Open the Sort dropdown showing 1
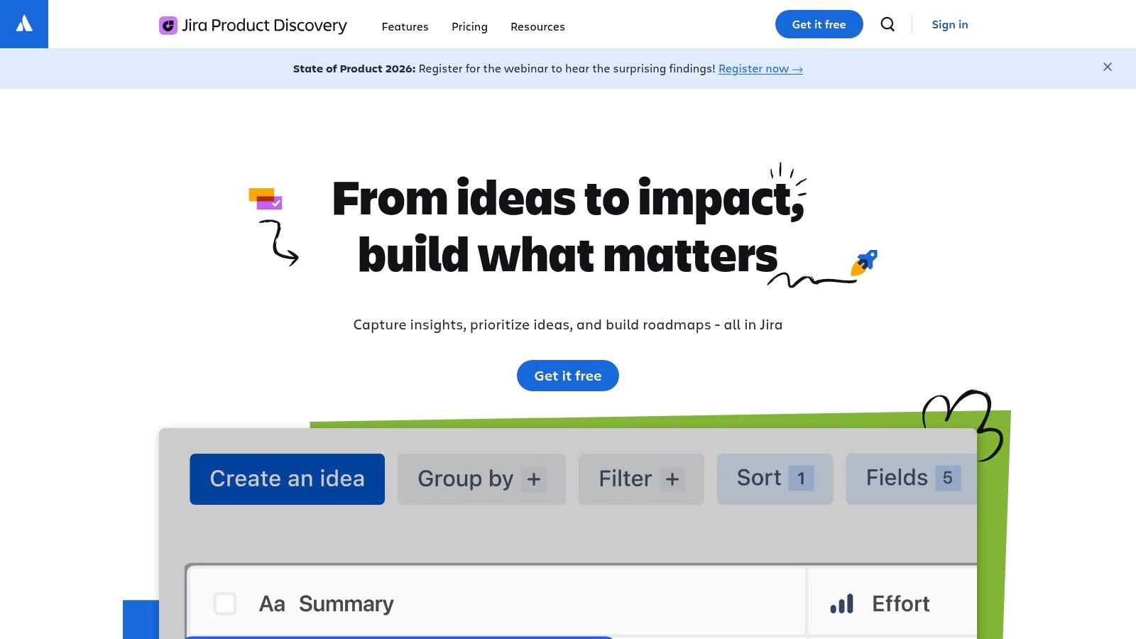Screen dimensions: 1136x639 (774, 479)
